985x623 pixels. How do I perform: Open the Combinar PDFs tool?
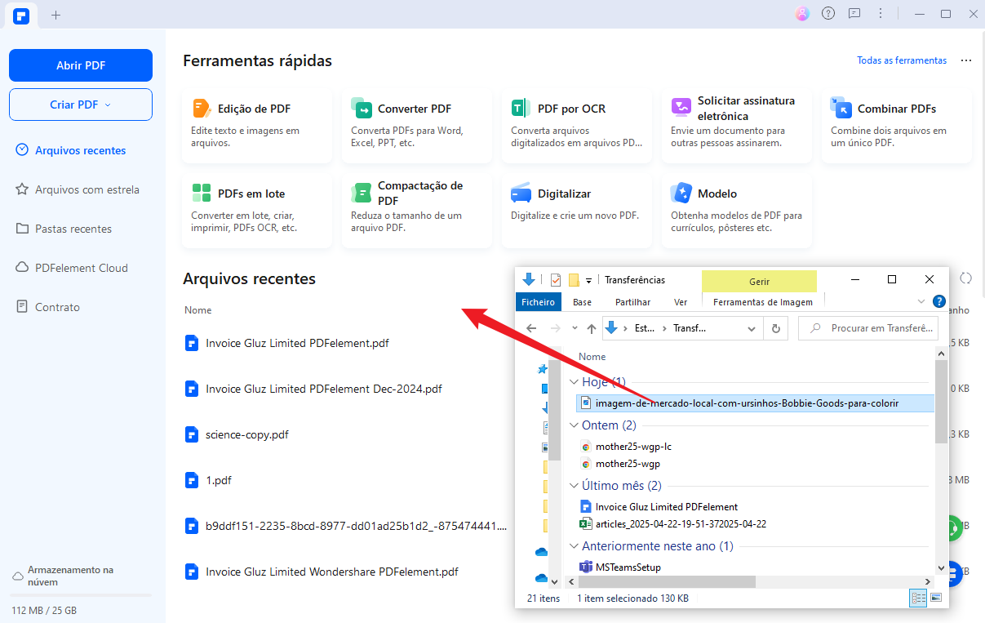coord(897,125)
